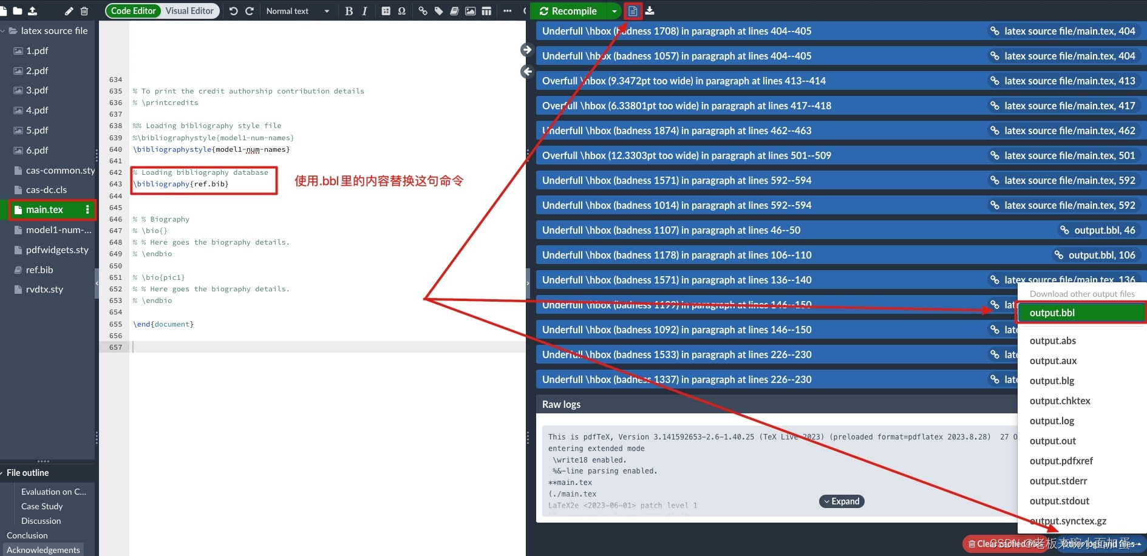Click the Undo icon

click(234, 11)
